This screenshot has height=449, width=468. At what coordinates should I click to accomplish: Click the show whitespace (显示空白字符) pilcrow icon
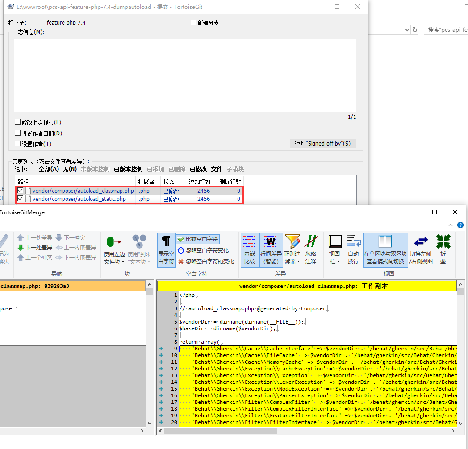coord(166,250)
